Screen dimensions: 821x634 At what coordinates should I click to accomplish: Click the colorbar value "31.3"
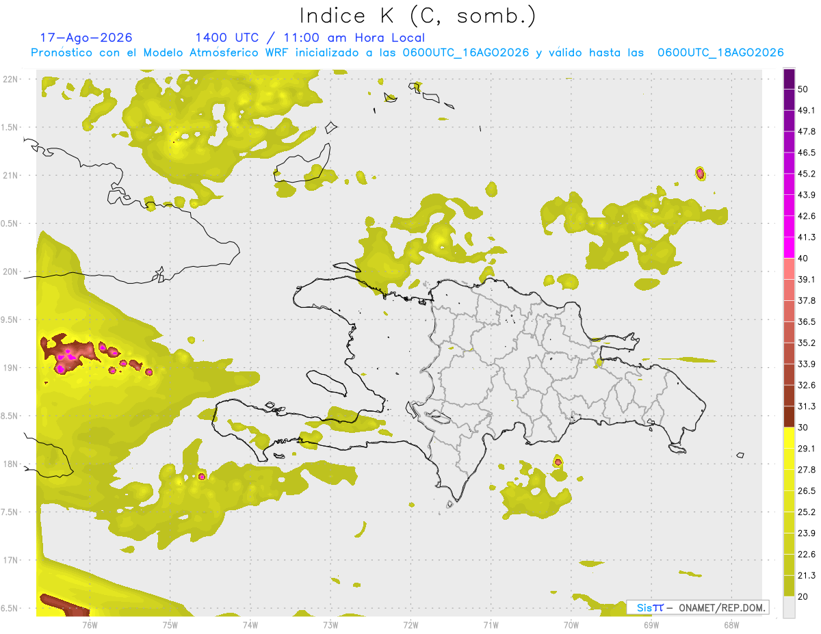(807, 406)
